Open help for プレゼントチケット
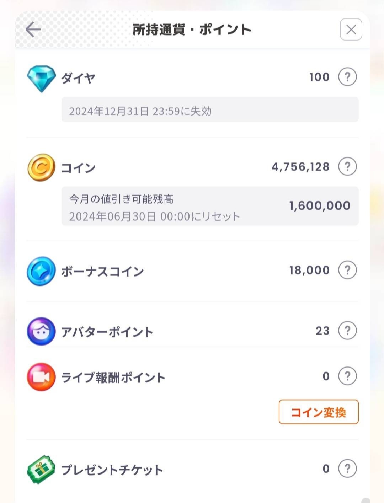This screenshot has height=503, width=384. point(347,468)
